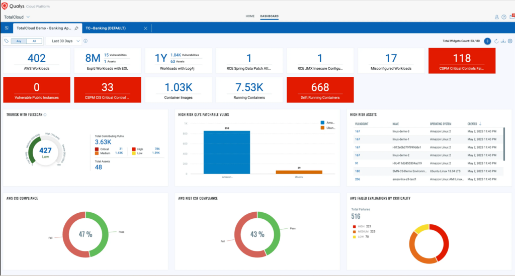515x276 pixels.
Task: Select the Any tag match toggle
Action: 19,41
